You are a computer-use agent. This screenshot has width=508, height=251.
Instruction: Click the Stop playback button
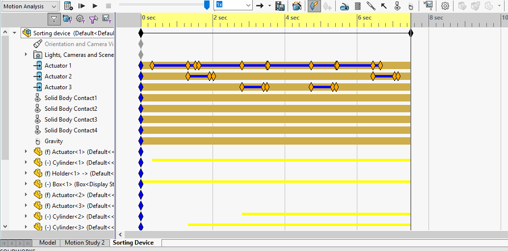tap(108, 6)
